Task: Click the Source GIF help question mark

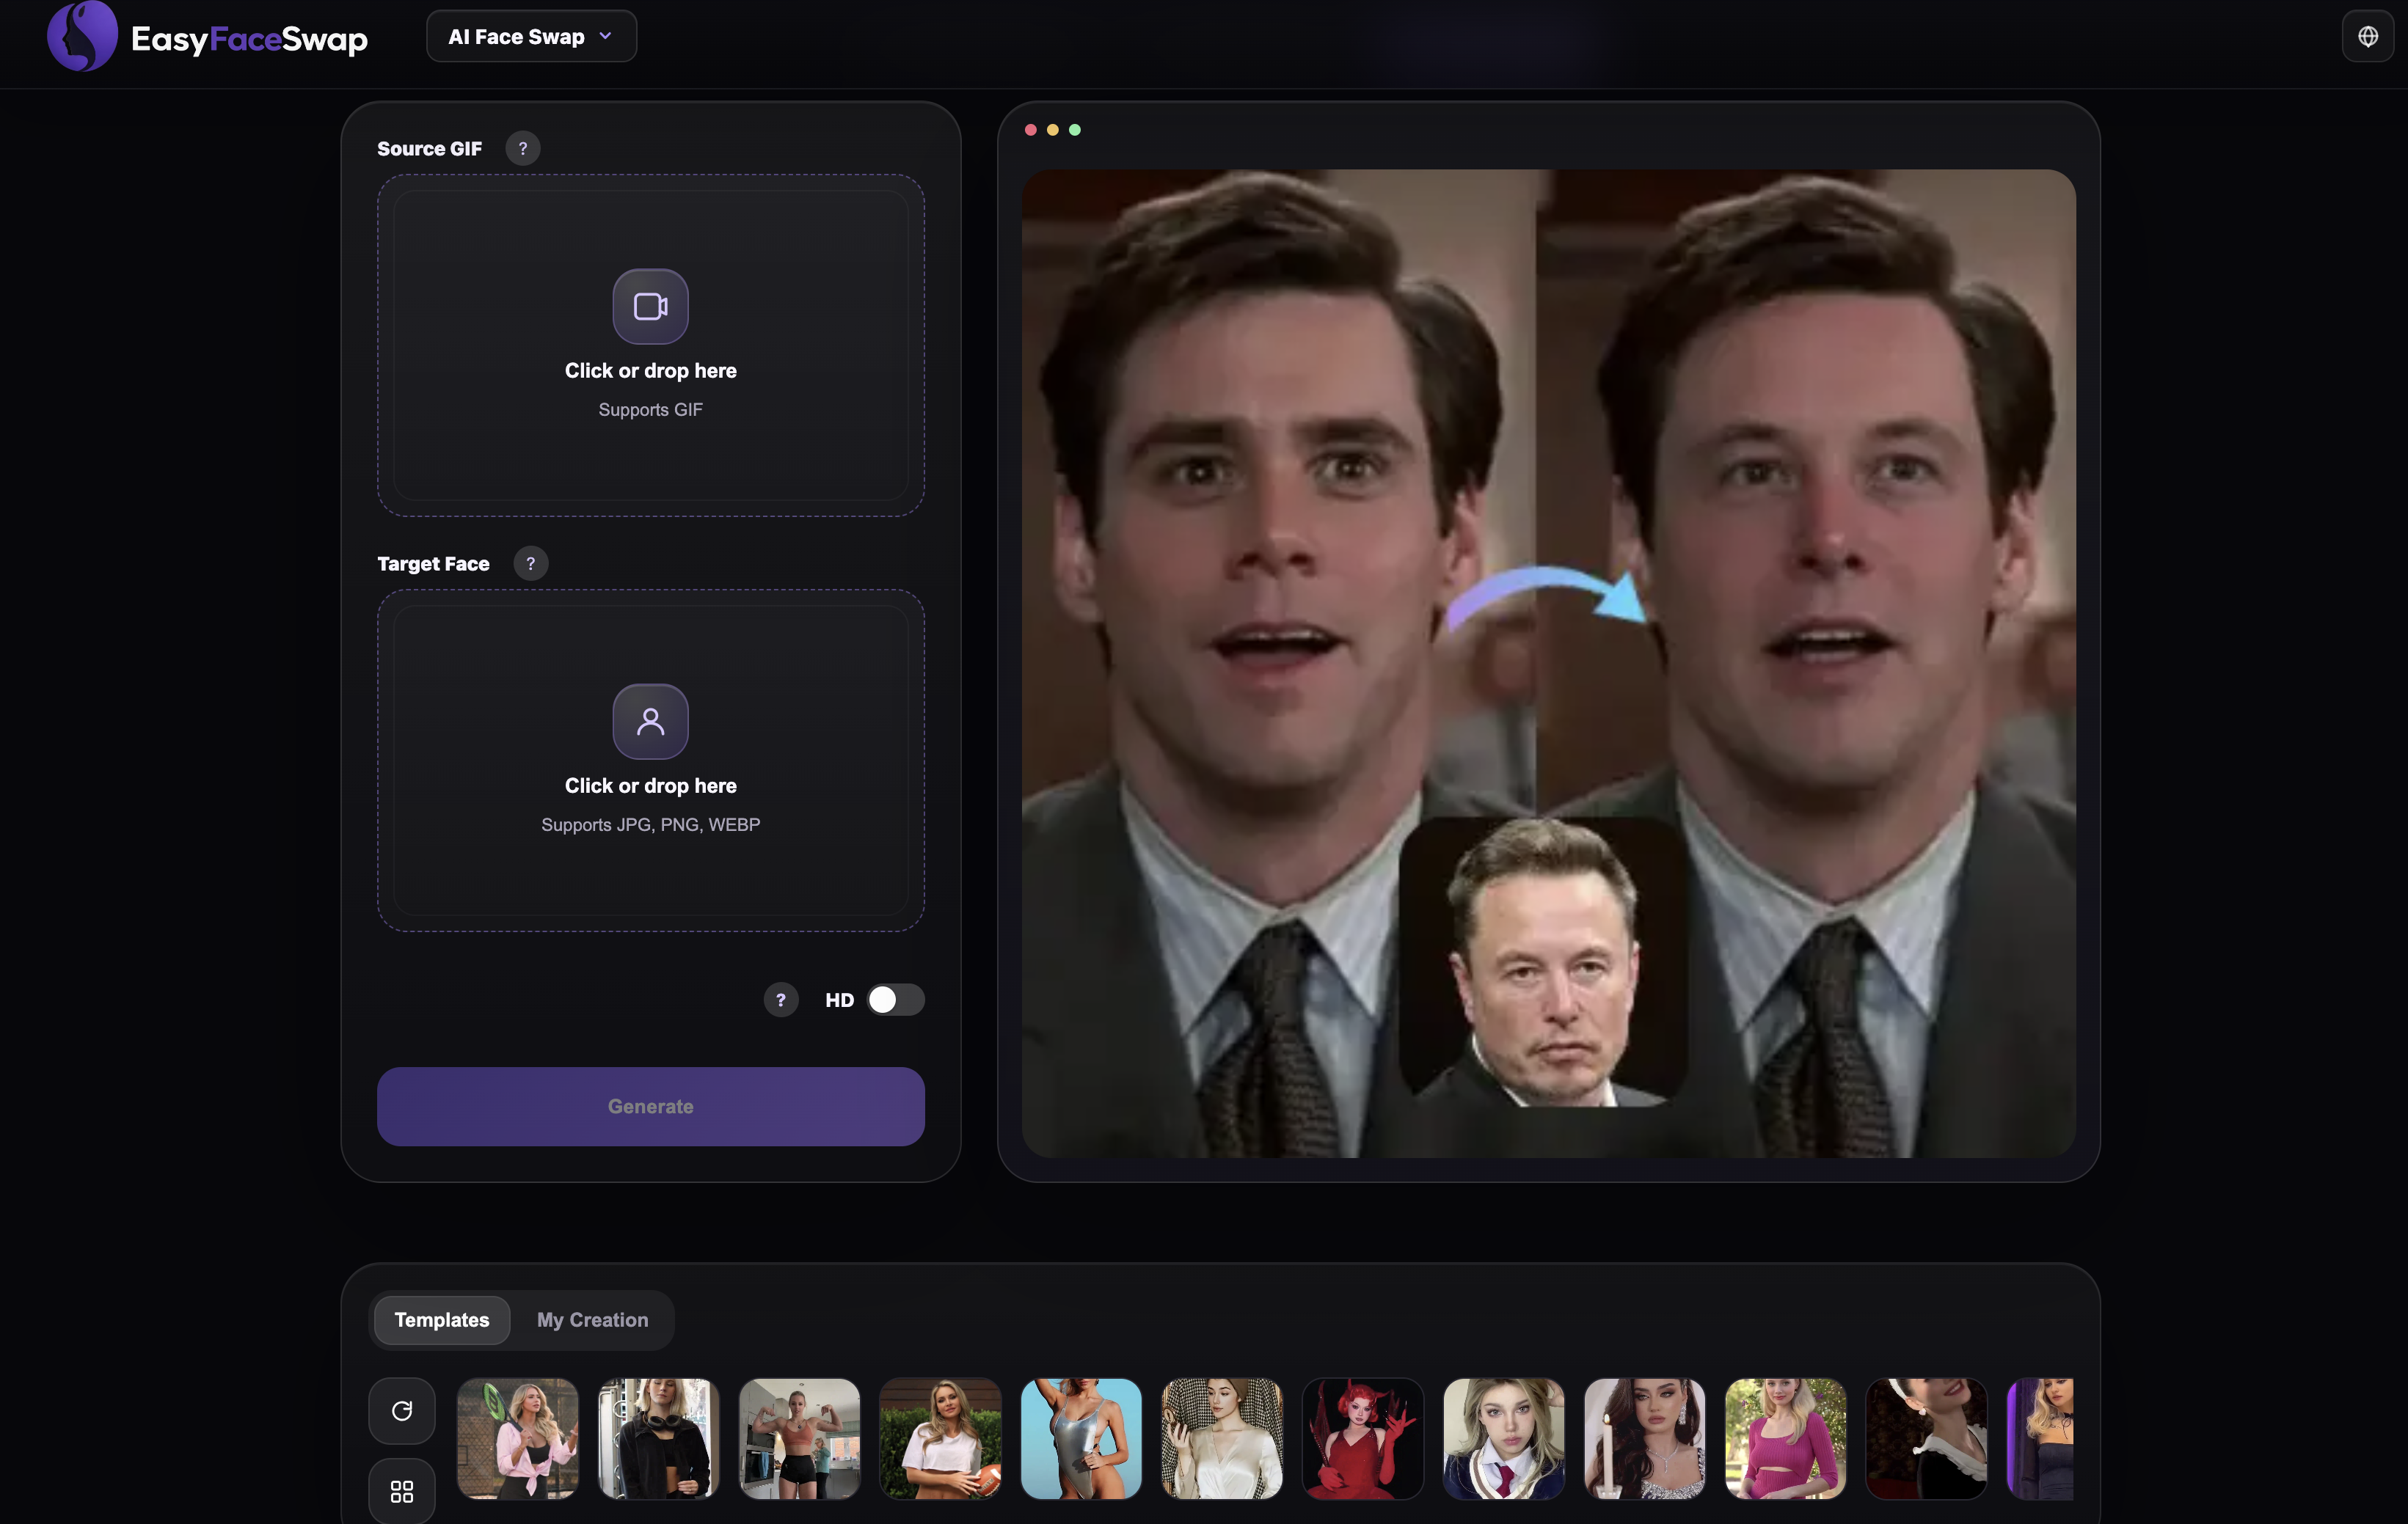Action: 522,148
